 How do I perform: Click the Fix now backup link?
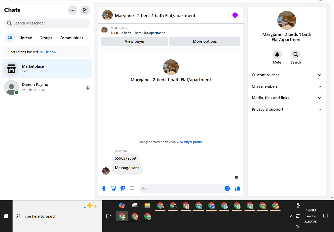coord(50,52)
